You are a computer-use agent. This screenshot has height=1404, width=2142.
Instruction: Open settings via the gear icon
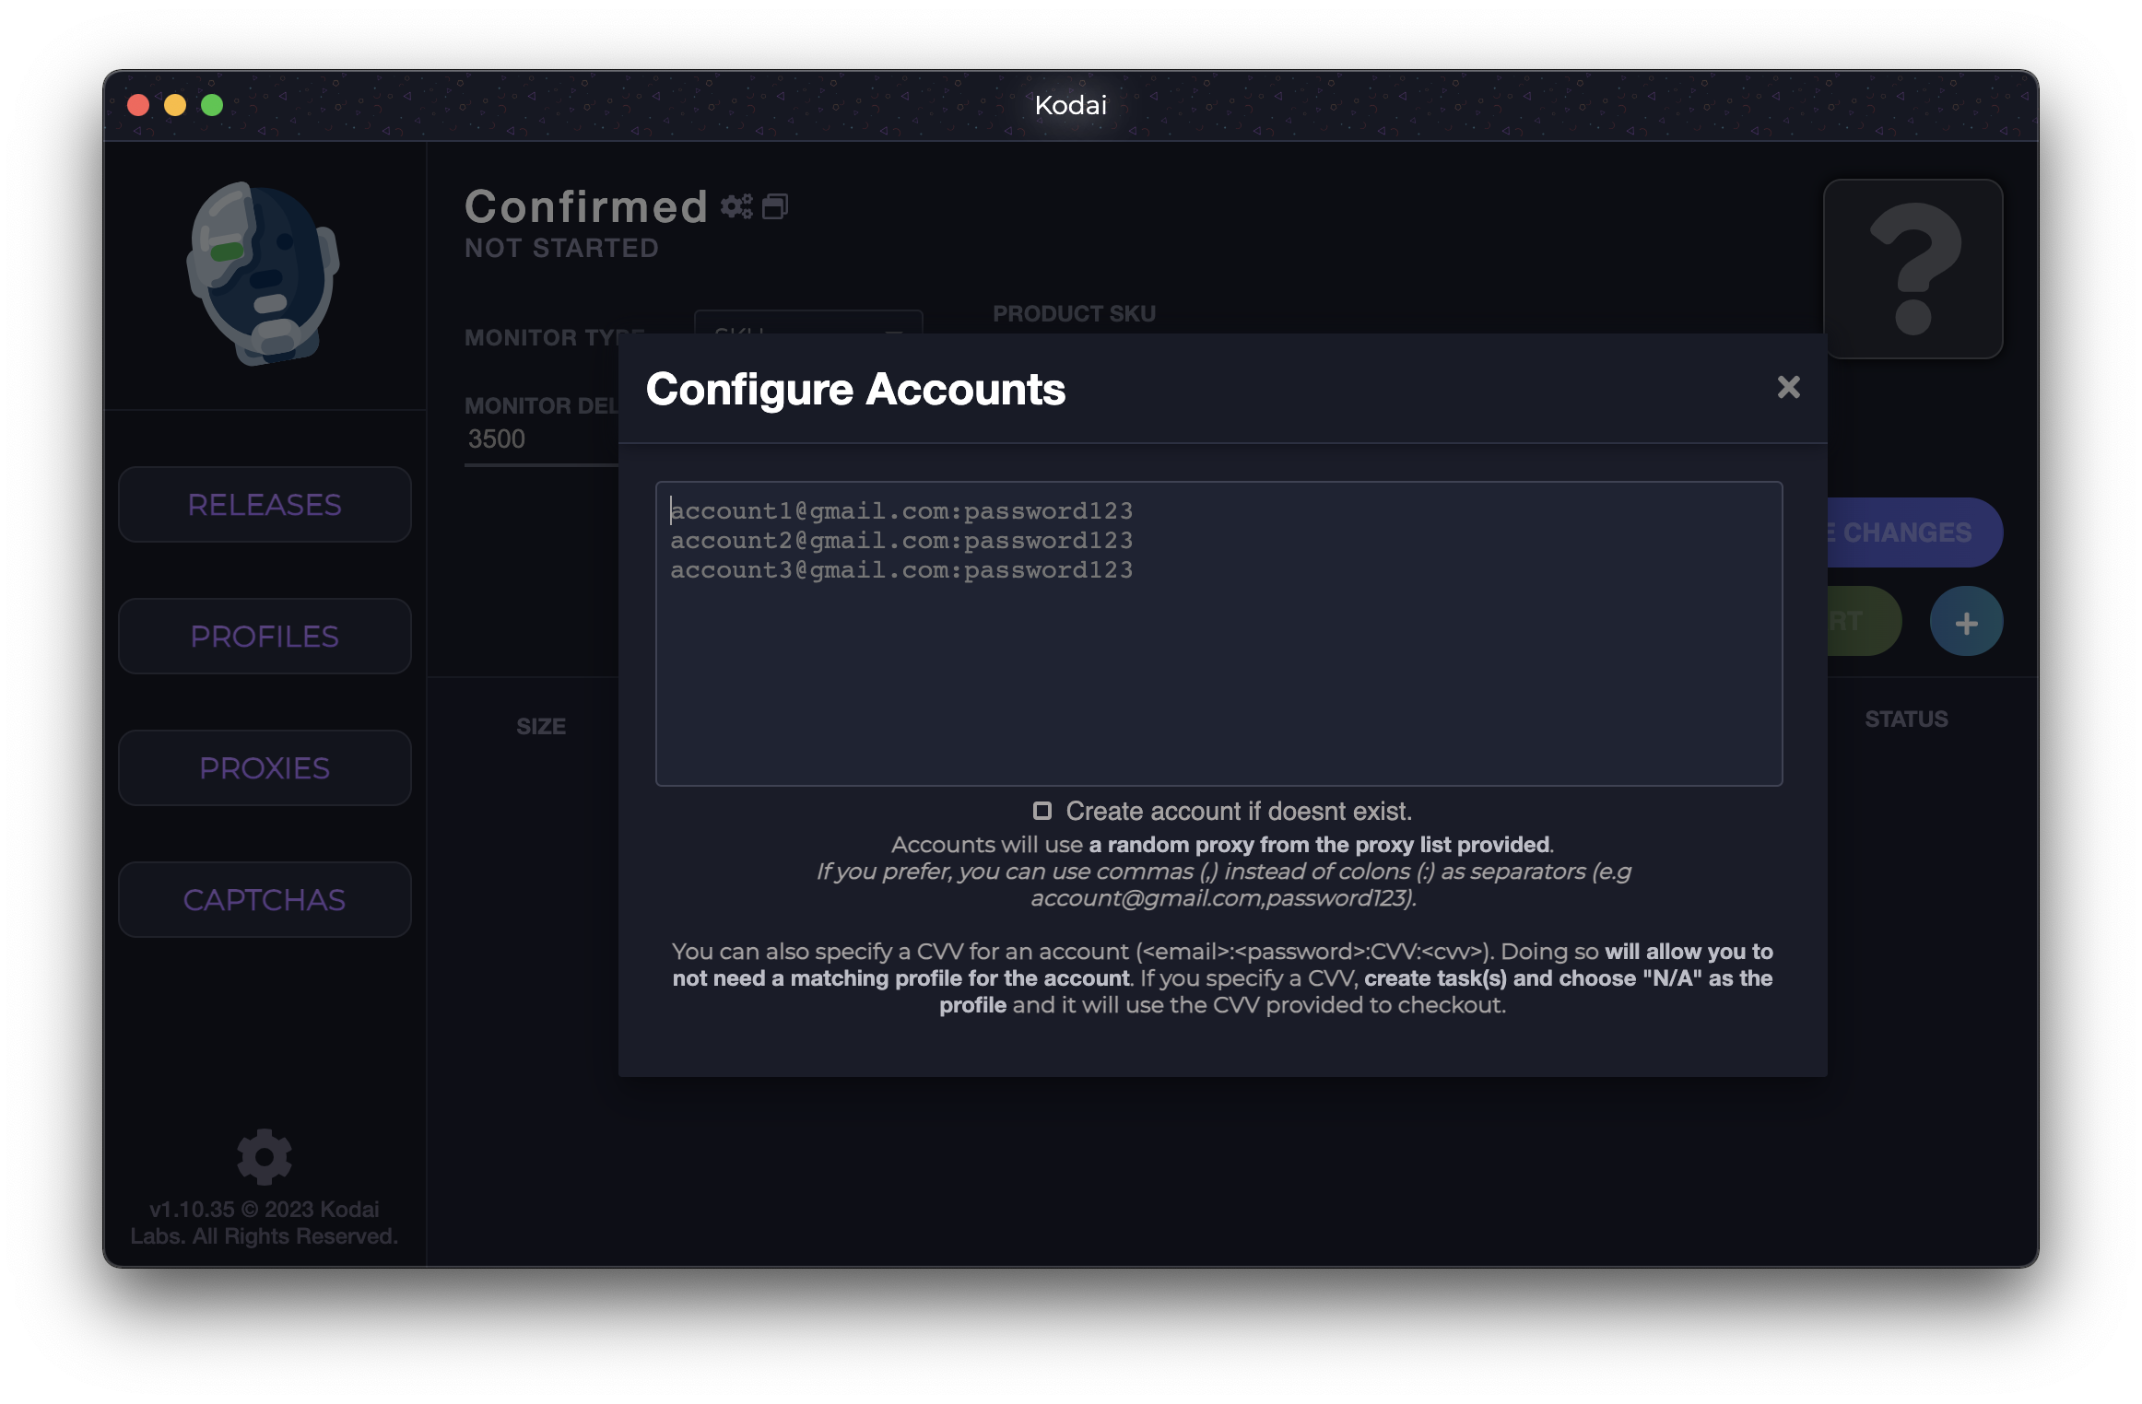(265, 1157)
